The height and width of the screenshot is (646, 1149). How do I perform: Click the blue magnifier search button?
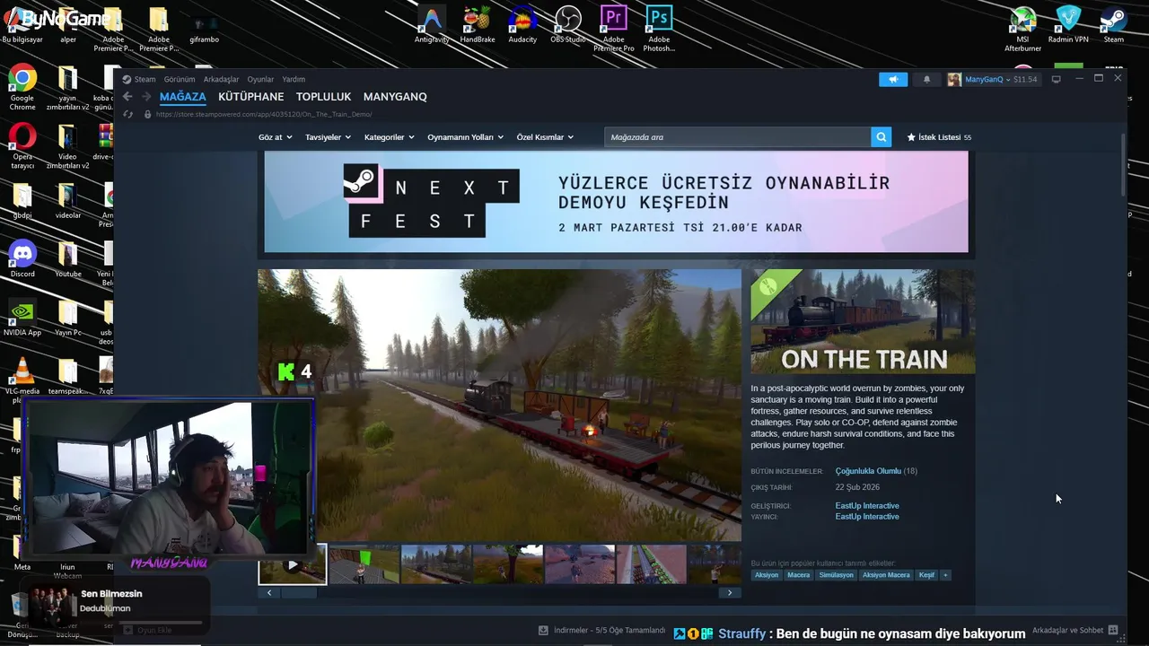point(881,137)
